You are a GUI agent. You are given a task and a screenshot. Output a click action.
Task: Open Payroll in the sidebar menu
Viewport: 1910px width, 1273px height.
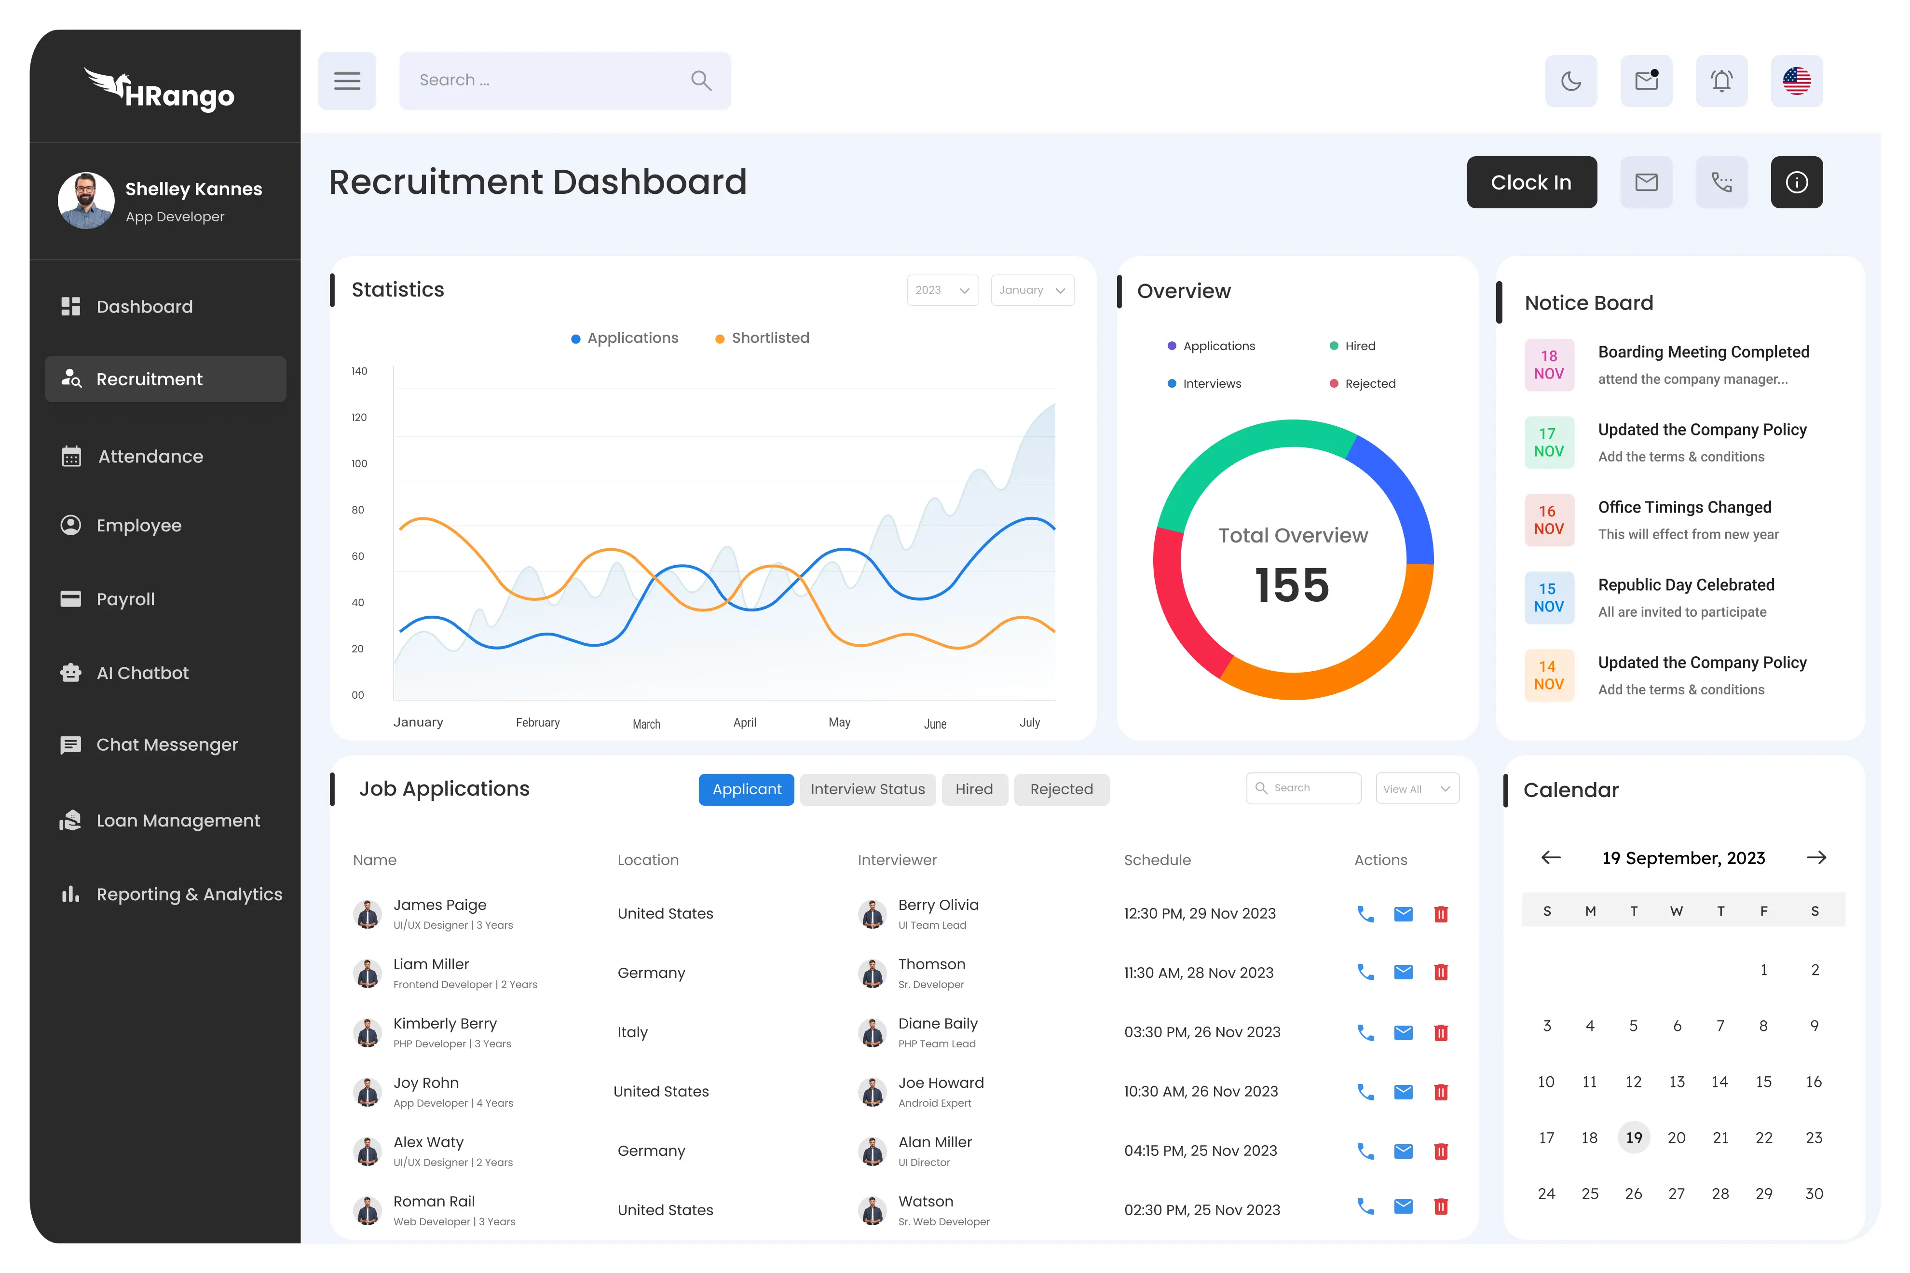click(125, 599)
